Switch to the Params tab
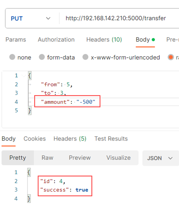Screen dimensions: 179x218 16,40
